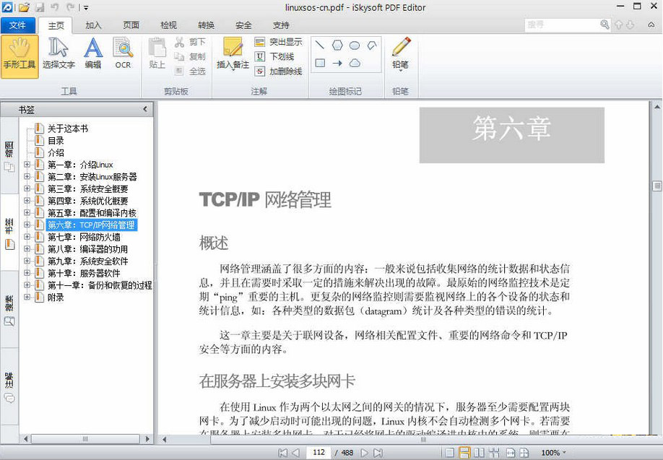
Task: Open bookmark 目录
Action: pyautogui.click(x=56, y=140)
